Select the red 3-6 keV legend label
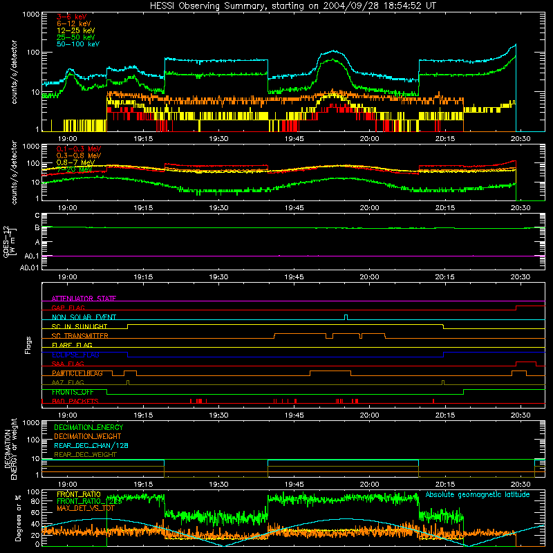The height and width of the screenshot is (553, 553). pyautogui.click(x=72, y=17)
